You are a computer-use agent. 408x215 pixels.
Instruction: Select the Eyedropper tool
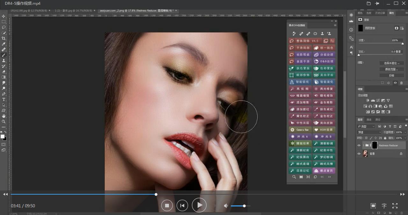pos(4,44)
